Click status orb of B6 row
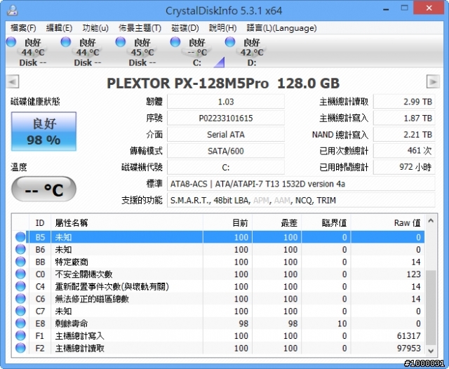This screenshot has width=449, height=369. (20, 249)
